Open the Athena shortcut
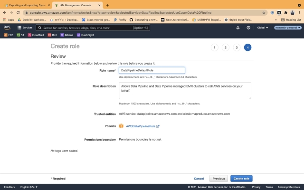This screenshot has width=304, height=190. coord(66,35)
